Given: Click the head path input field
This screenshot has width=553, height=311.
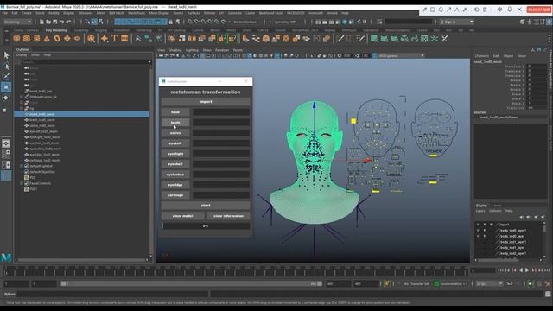Looking at the screenshot, I should (221, 112).
